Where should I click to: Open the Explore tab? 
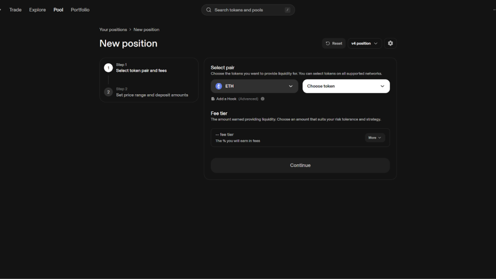coord(38,10)
